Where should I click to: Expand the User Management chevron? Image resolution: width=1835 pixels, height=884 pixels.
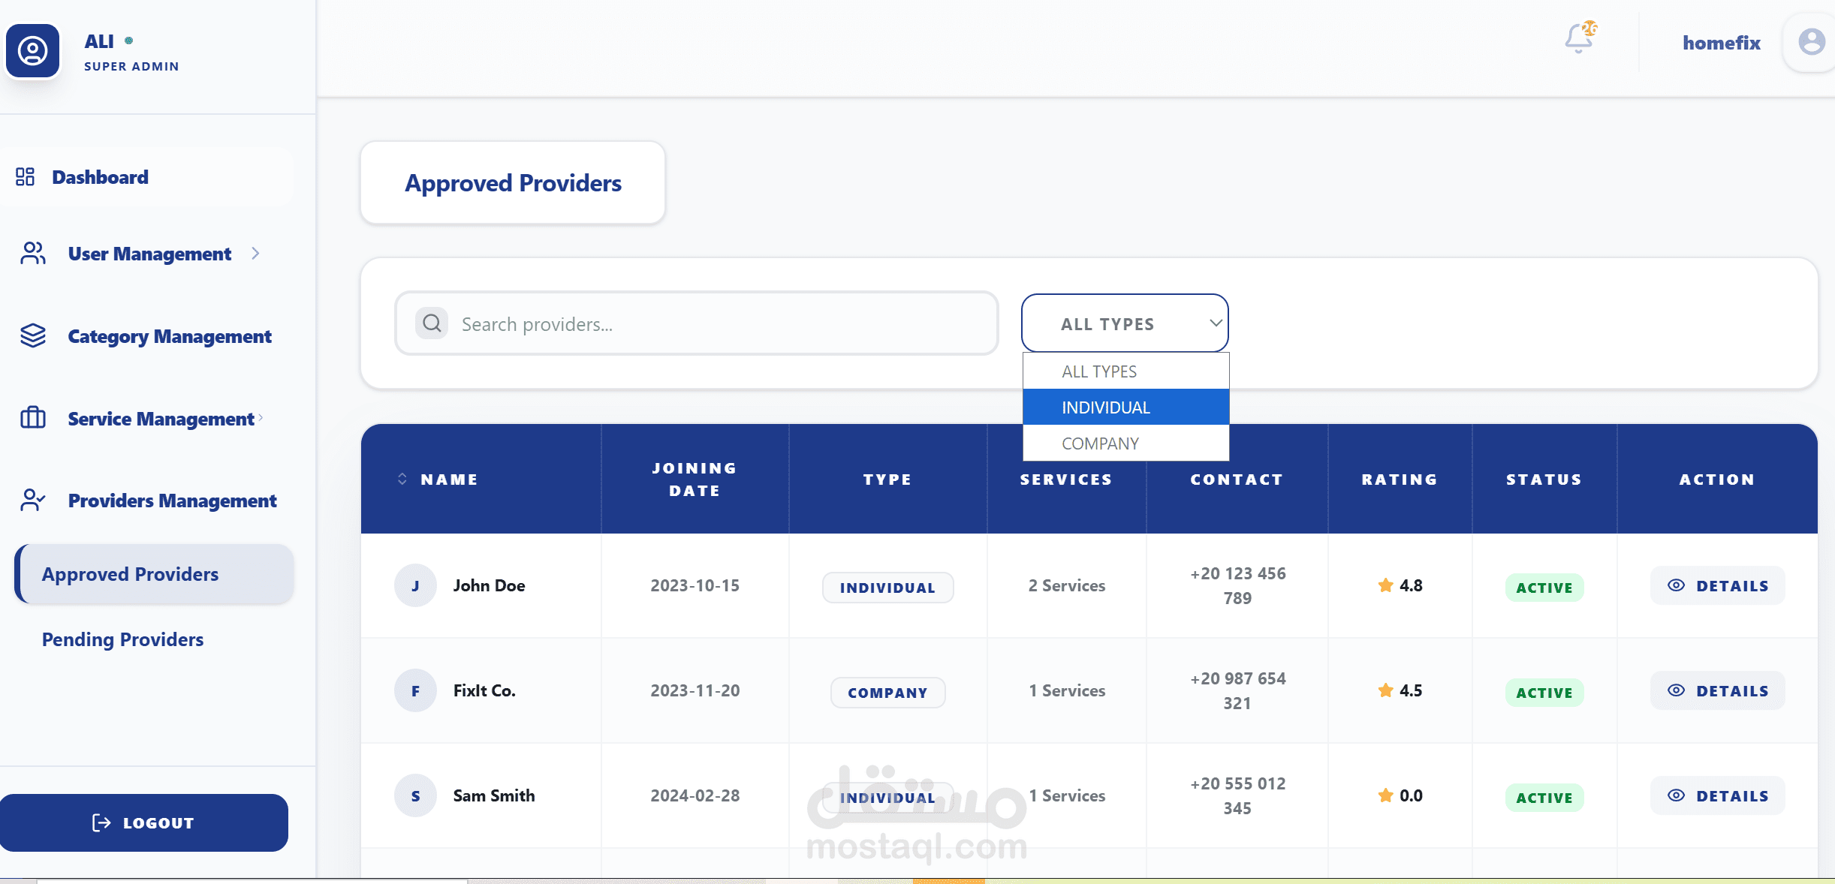tap(255, 254)
